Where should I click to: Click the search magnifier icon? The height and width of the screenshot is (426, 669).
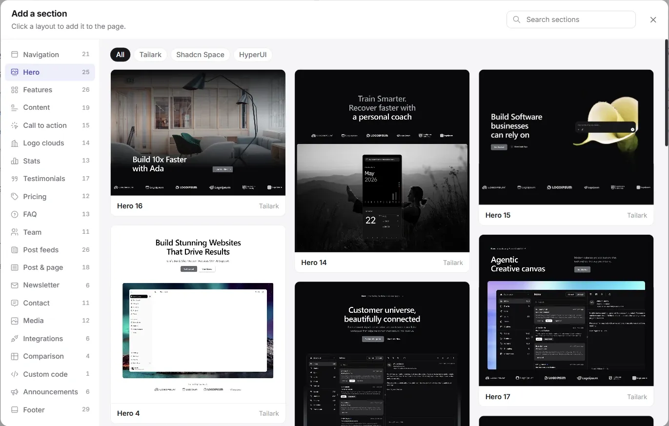pos(517,20)
